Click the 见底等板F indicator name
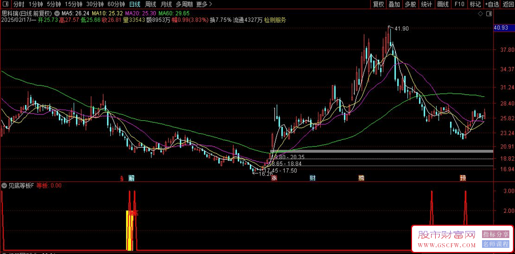The height and width of the screenshot is (254, 515). (x=21, y=186)
